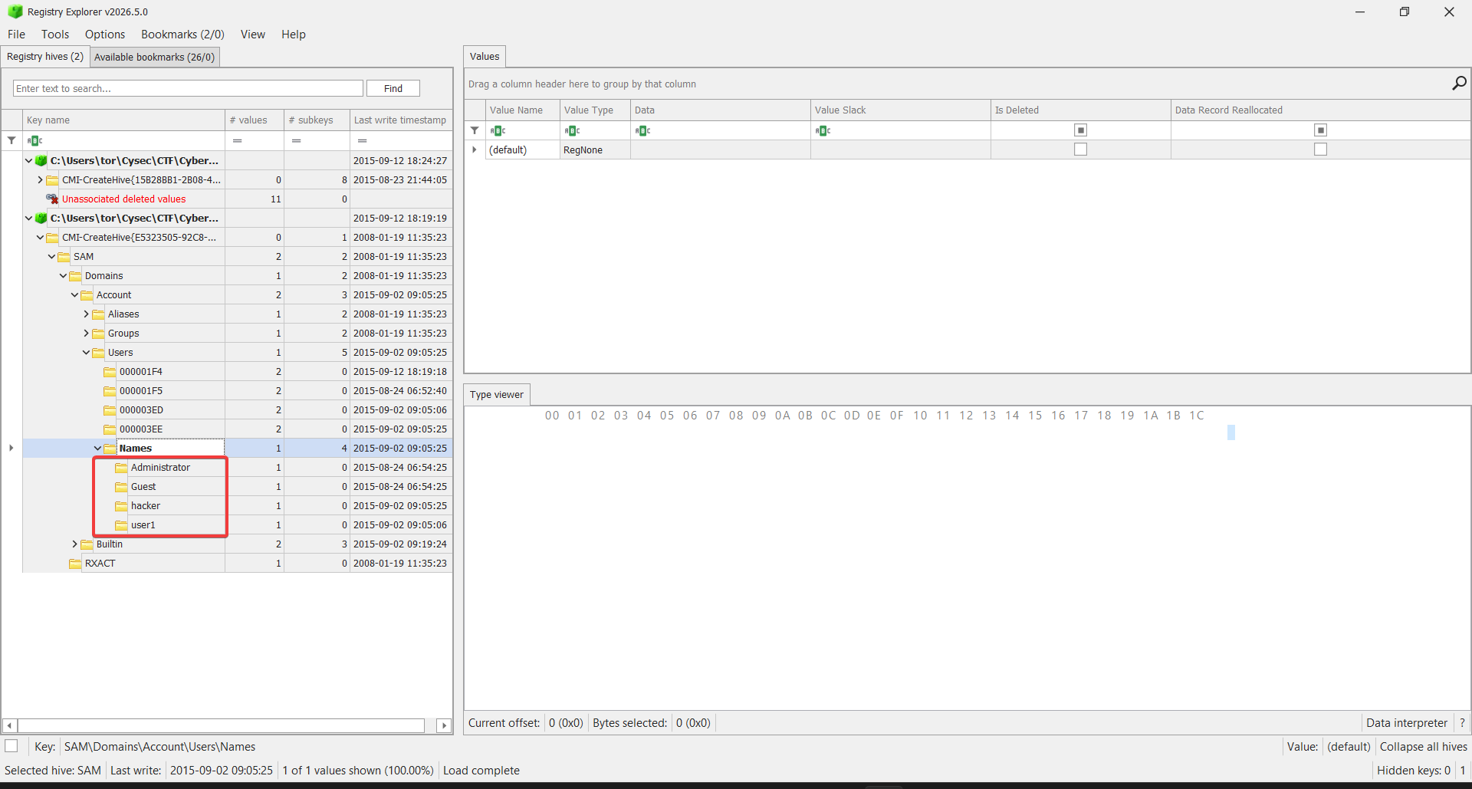The height and width of the screenshot is (789, 1472).
Task: Click the folder icon beside SAM
Action: pos(64,257)
